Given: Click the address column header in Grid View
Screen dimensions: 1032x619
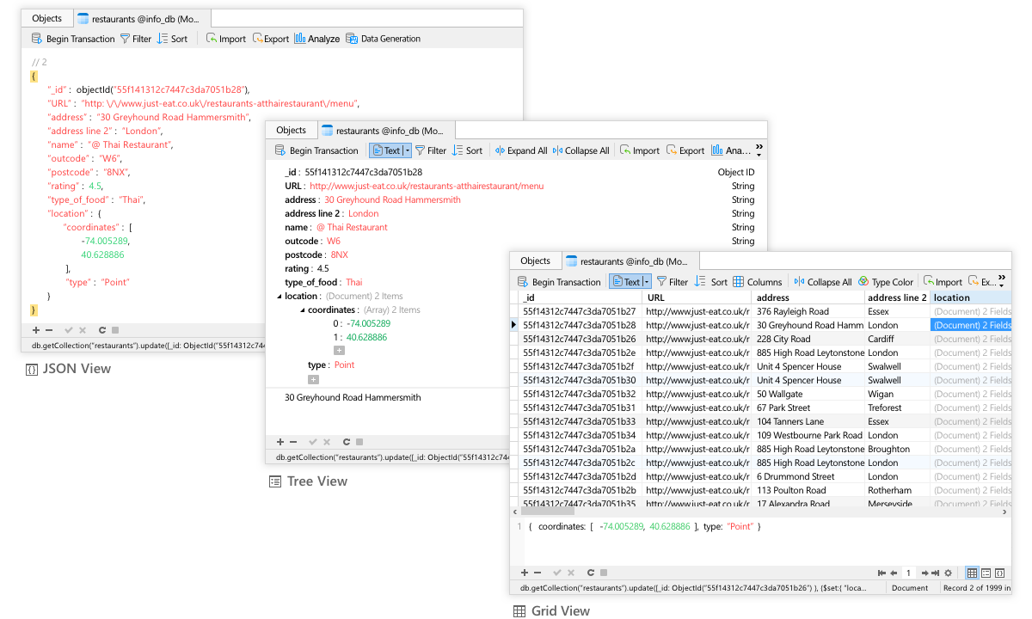Looking at the screenshot, I should coord(809,297).
